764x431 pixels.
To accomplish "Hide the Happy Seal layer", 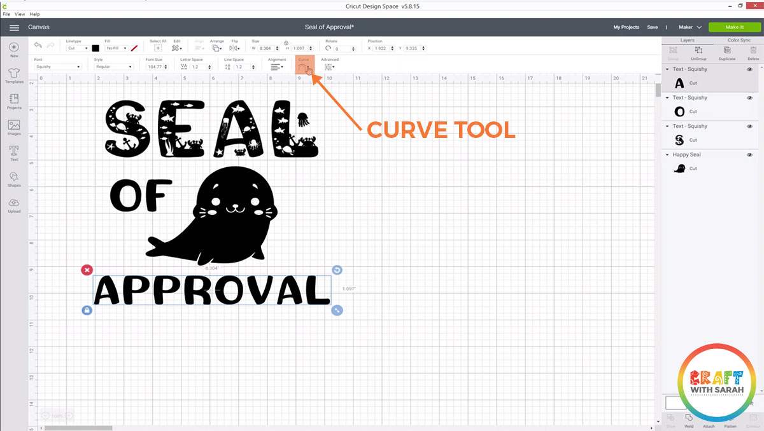I will click(x=749, y=154).
